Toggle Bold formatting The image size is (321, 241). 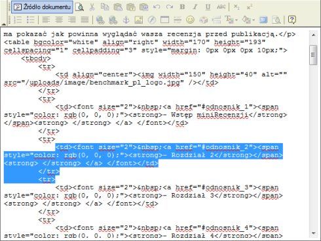(182, 7)
